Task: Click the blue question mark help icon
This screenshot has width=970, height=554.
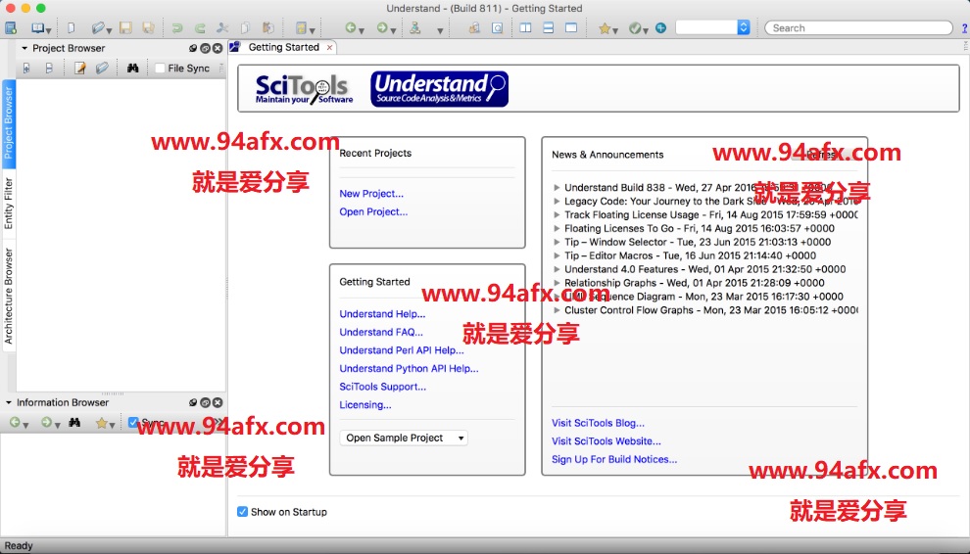Action: click(x=964, y=27)
